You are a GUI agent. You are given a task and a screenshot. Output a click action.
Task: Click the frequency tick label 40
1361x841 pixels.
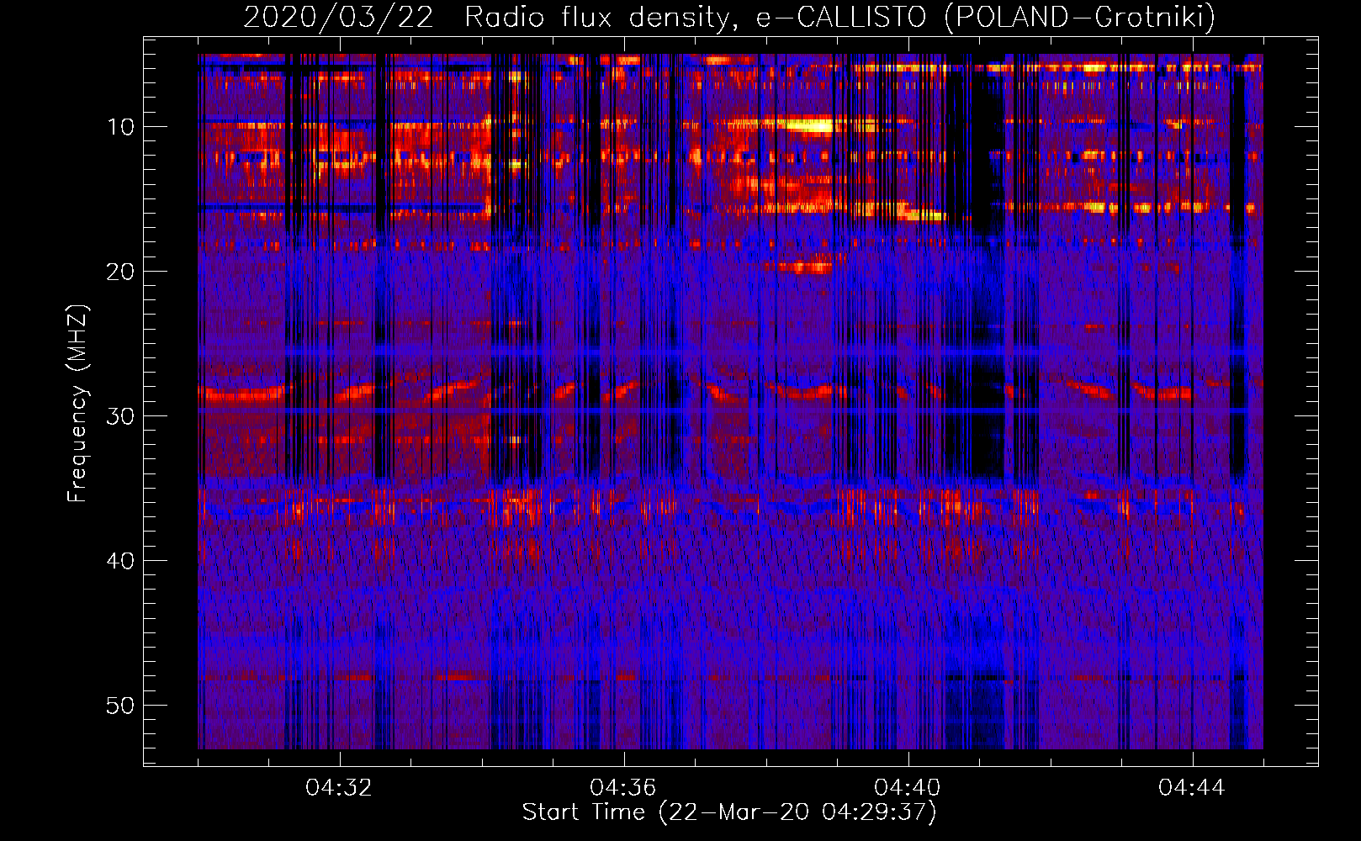pos(120,561)
